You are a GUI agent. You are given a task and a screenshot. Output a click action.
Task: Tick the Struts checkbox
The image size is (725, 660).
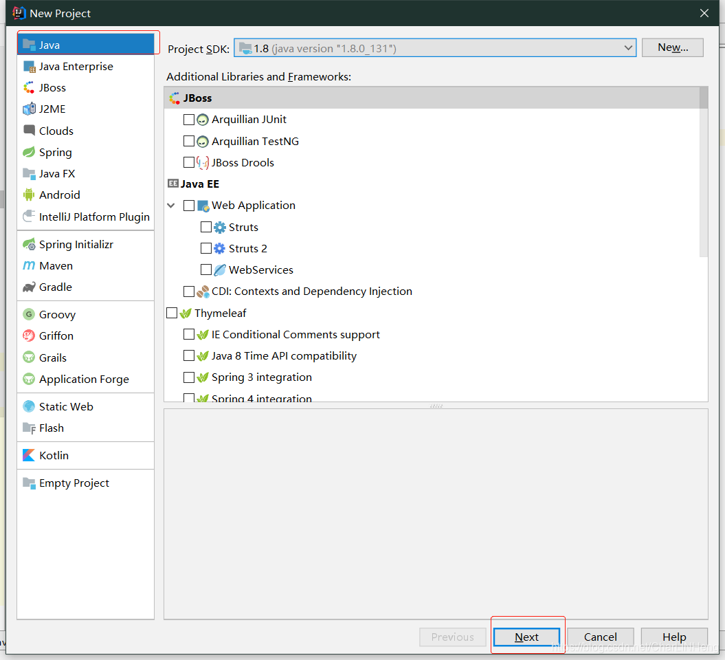pyautogui.click(x=205, y=227)
